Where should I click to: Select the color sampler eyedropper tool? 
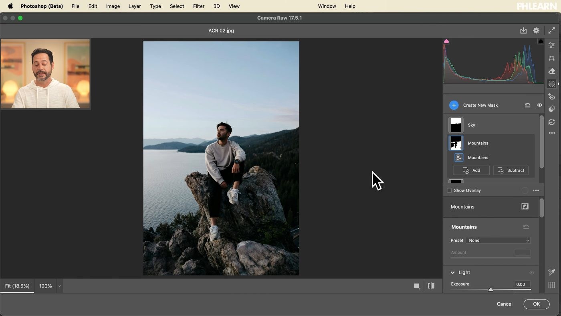tap(552, 272)
